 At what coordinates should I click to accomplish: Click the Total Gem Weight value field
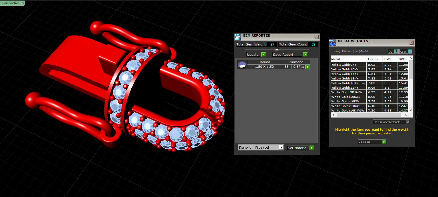point(272,44)
